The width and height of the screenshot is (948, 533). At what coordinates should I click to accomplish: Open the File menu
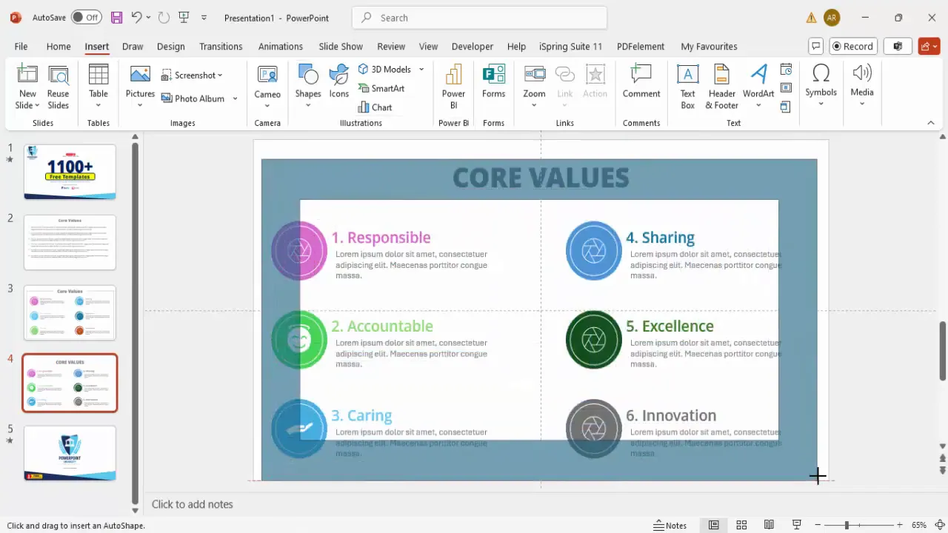[21, 46]
